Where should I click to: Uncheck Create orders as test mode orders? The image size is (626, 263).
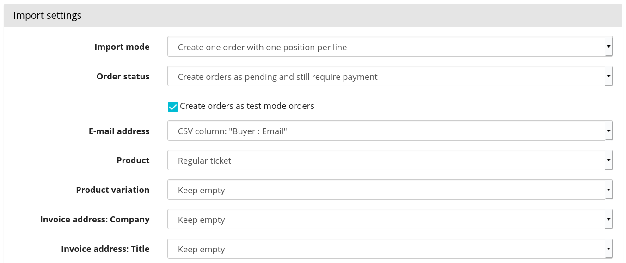point(173,107)
